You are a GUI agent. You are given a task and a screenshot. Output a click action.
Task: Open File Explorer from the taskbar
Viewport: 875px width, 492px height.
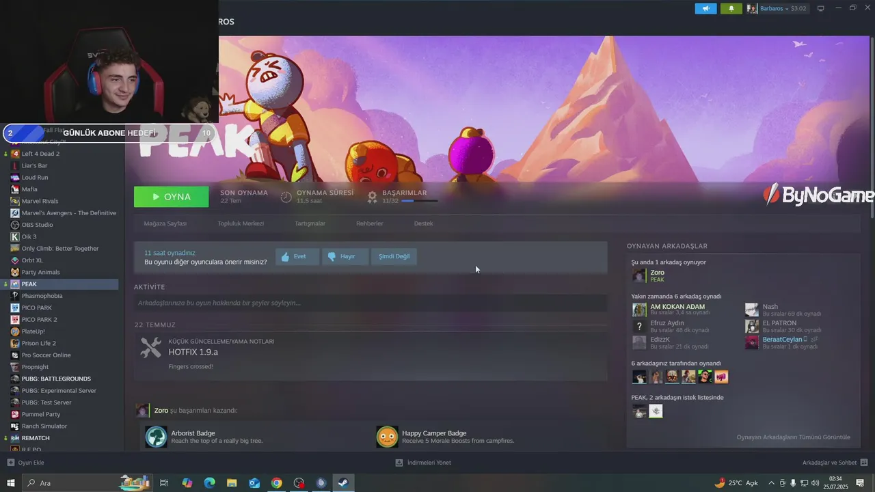(232, 482)
